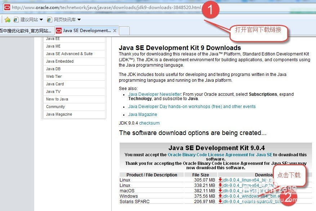316x211 pixels.
Task: Open Java Magazine in sidebar
Action: (59, 114)
